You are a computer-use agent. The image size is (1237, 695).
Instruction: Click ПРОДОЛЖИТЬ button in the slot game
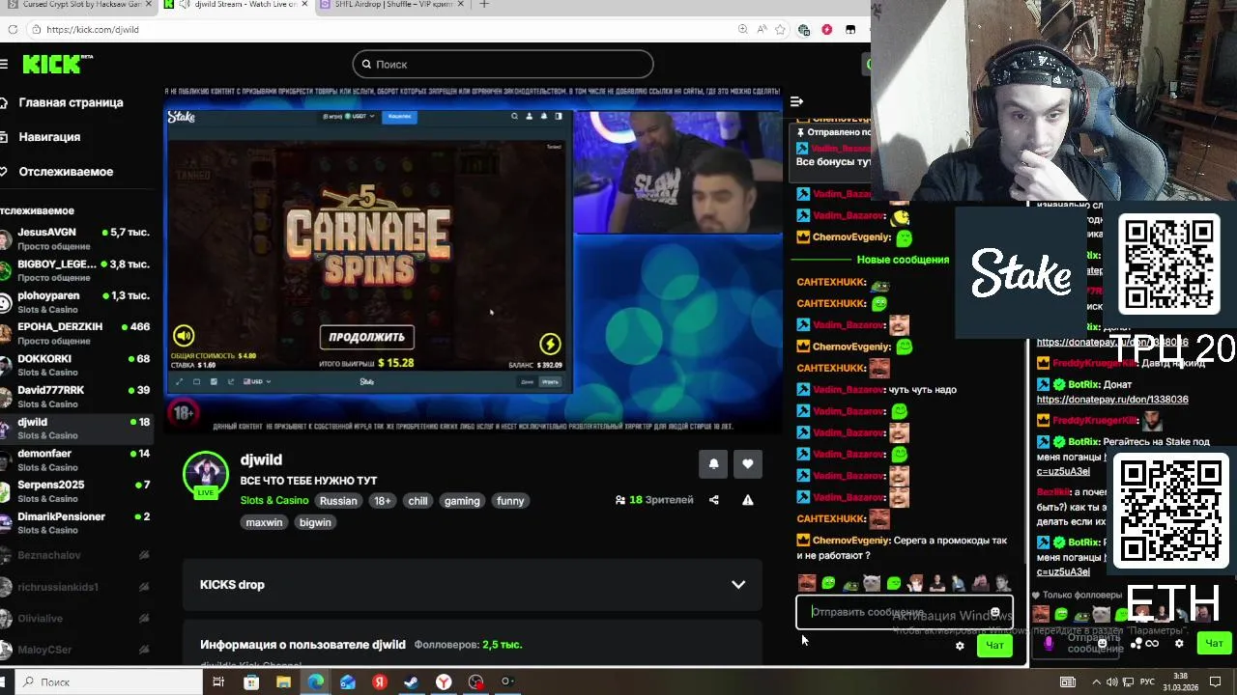[366, 337]
